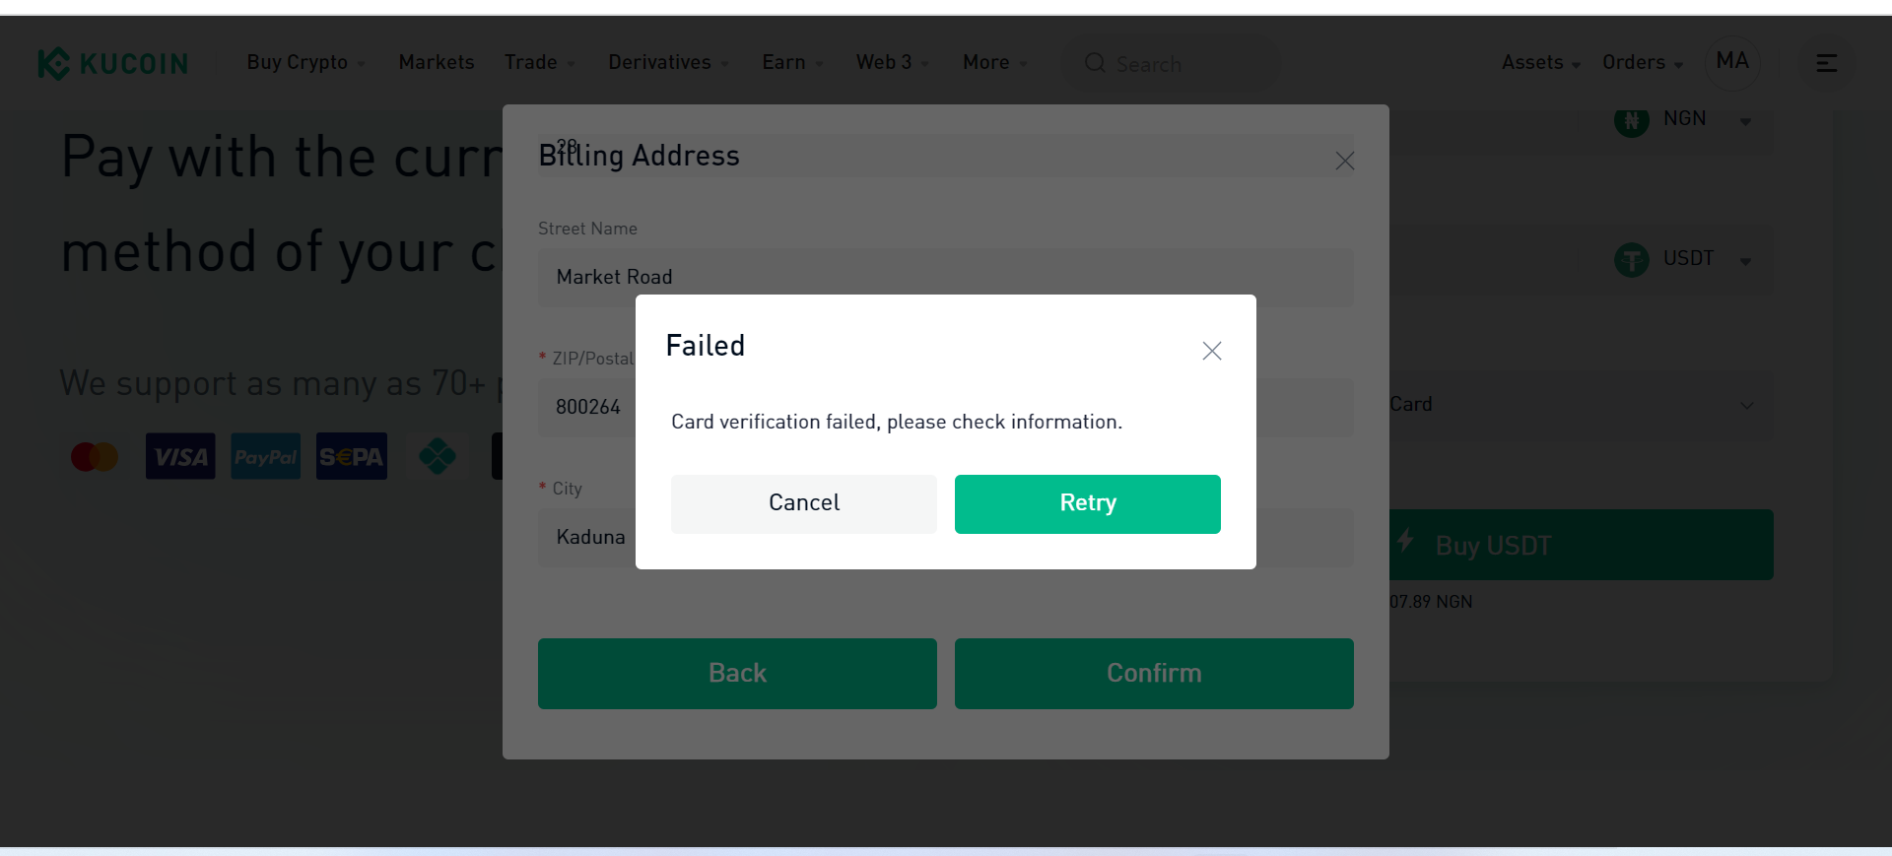This screenshot has width=1892, height=856.
Task: Click the Buy USDT button
Action: click(1581, 545)
